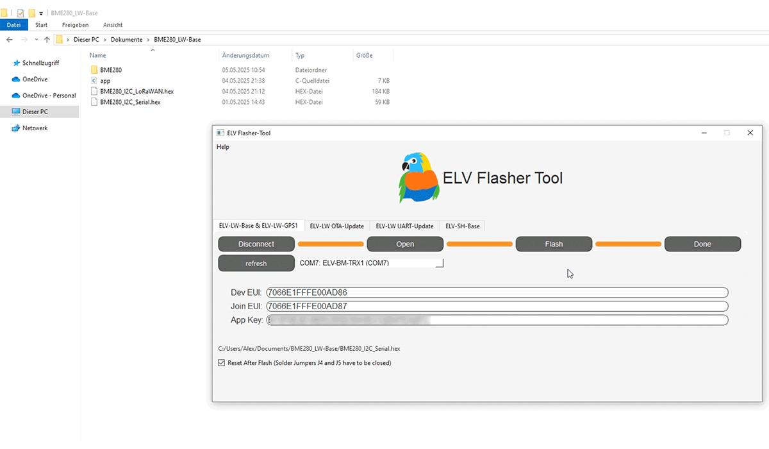
Task: Click the BME280_I2C_Serial.hex file icon
Action: [x=94, y=102]
